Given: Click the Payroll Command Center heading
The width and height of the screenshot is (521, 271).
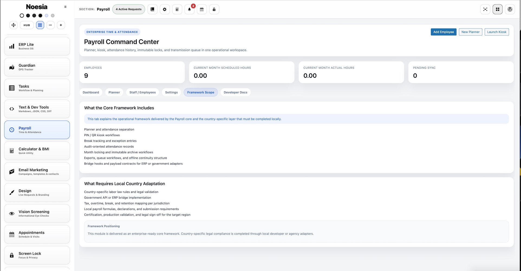Looking at the screenshot, I should coord(122,42).
